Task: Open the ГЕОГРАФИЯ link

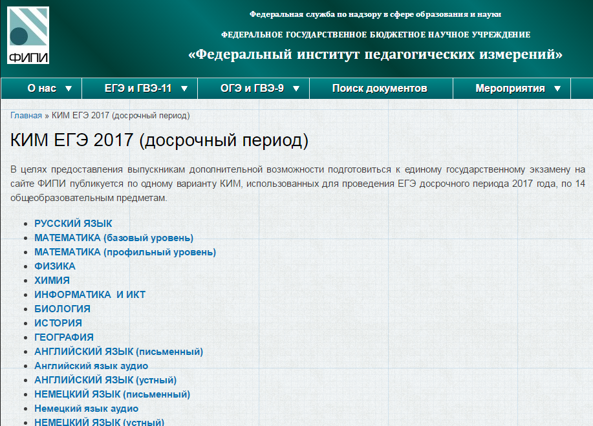Action: 64,337
